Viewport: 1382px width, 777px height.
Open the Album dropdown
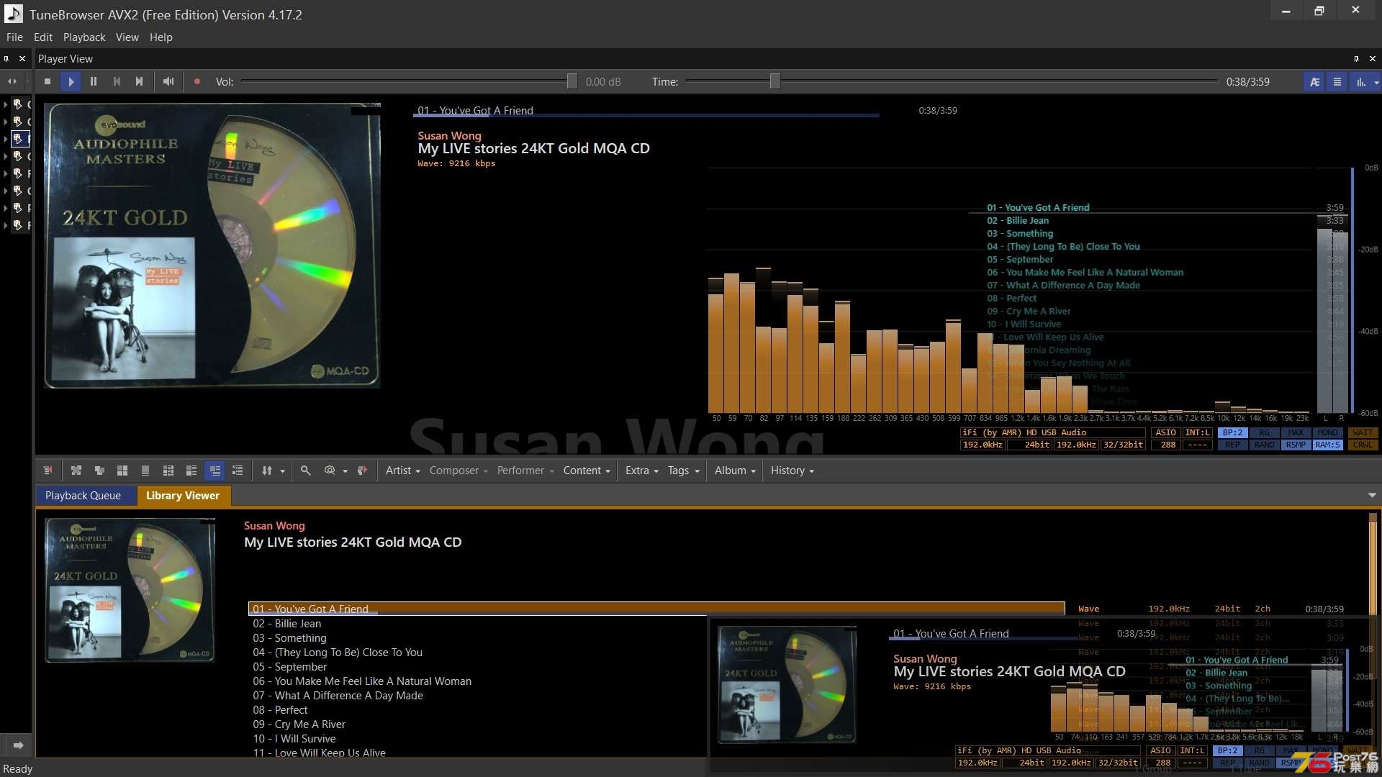point(735,471)
